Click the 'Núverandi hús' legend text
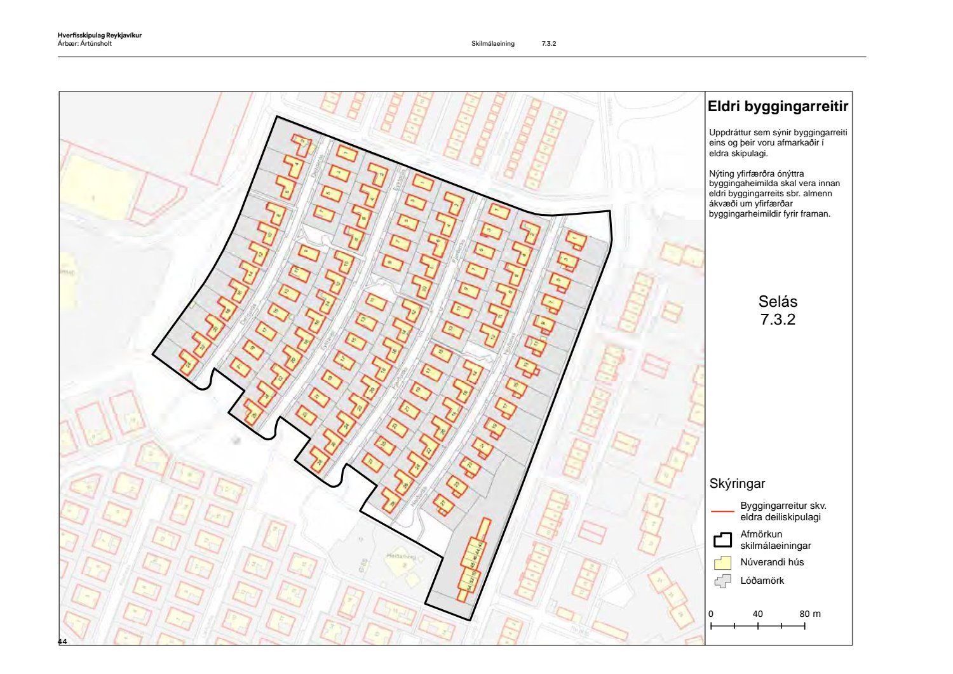 [x=772, y=562]
